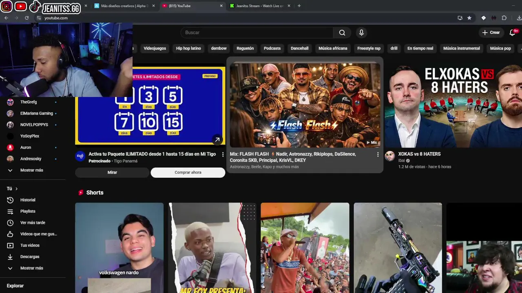Screen dimensions: 522x293
Task: Click the Comprar ahora button
Action: point(188,173)
